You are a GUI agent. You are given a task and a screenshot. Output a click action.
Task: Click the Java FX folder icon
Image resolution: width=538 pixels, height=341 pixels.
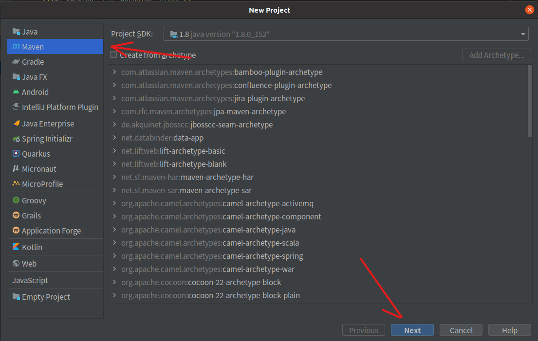(x=16, y=77)
